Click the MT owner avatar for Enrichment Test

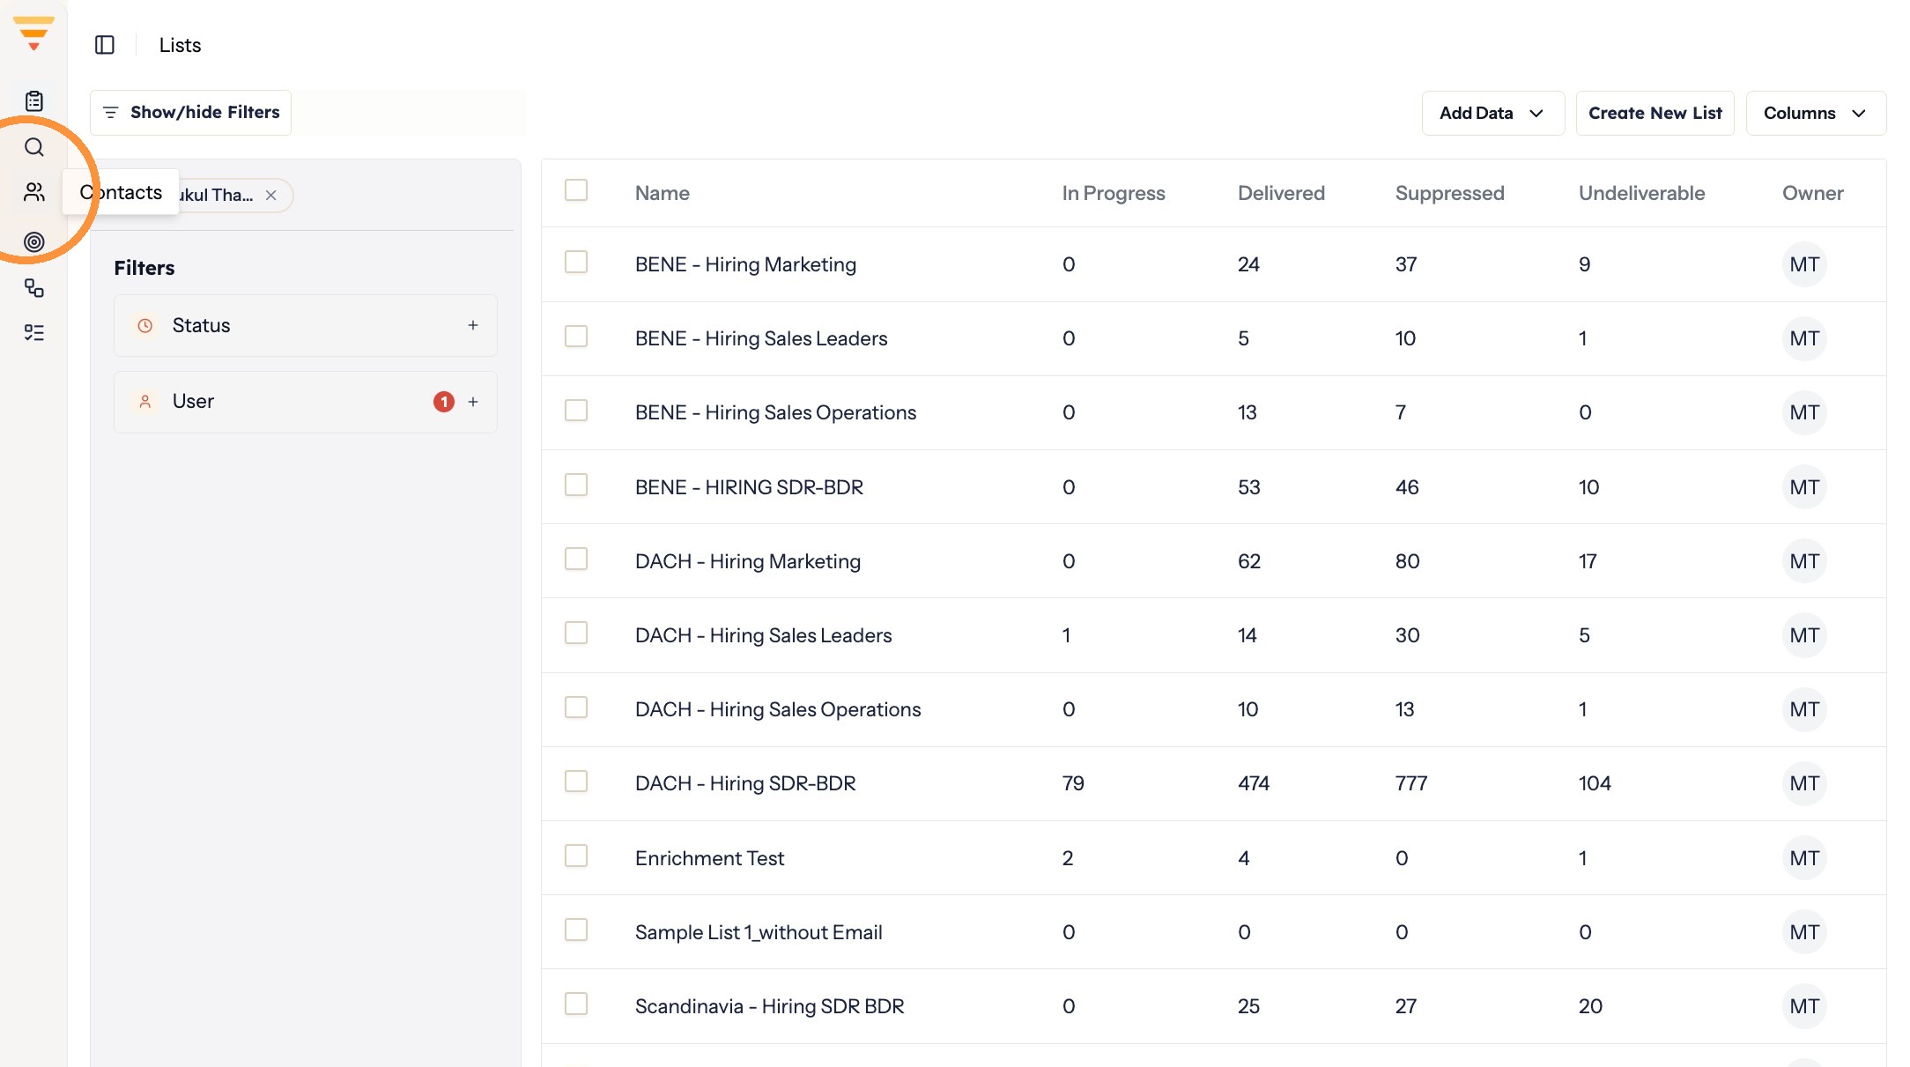pyautogui.click(x=1804, y=858)
